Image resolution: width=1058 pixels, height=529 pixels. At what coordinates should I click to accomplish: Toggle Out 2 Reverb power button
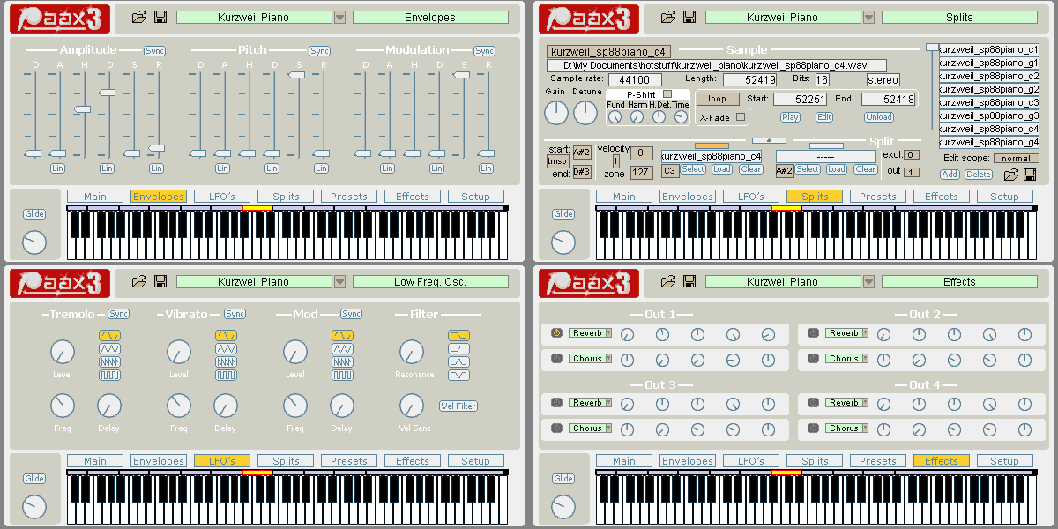pos(813,332)
